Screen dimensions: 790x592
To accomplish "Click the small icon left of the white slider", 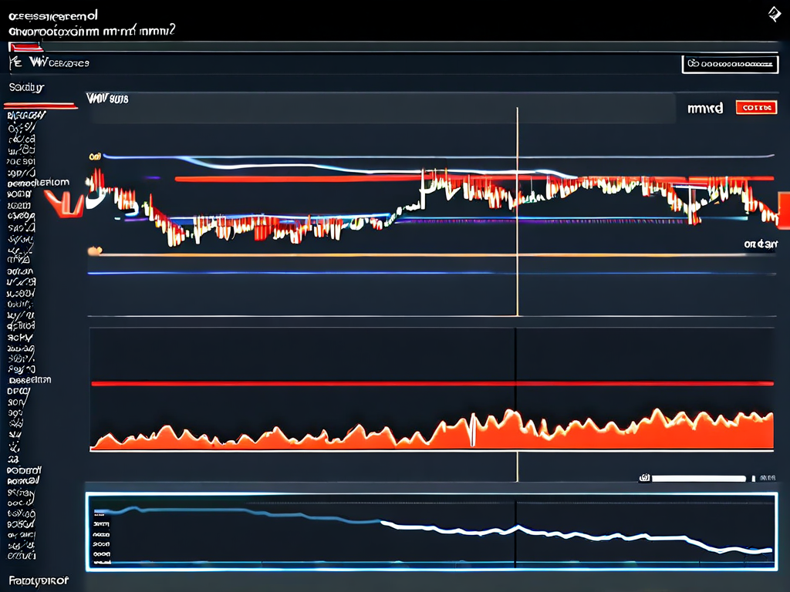I will [644, 478].
